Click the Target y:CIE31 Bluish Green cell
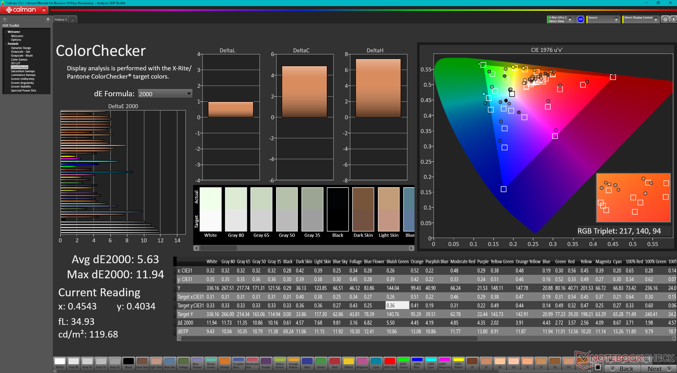677x373 pixels. point(397,306)
